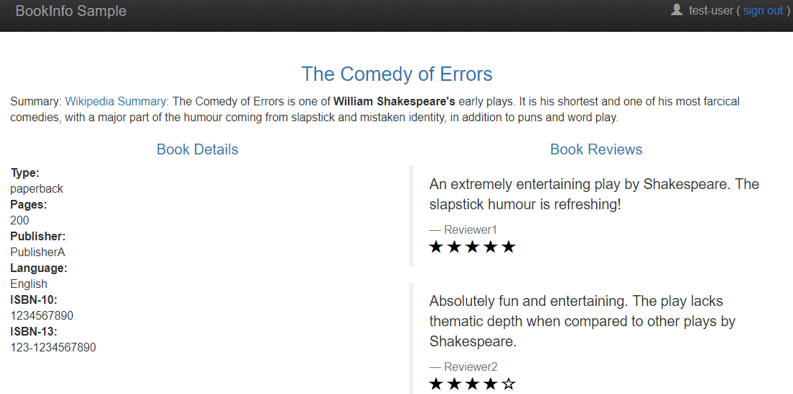Screen dimensions: 793x394
Task: Click the fifth star of Reviewer1's rating
Action: 509,247
